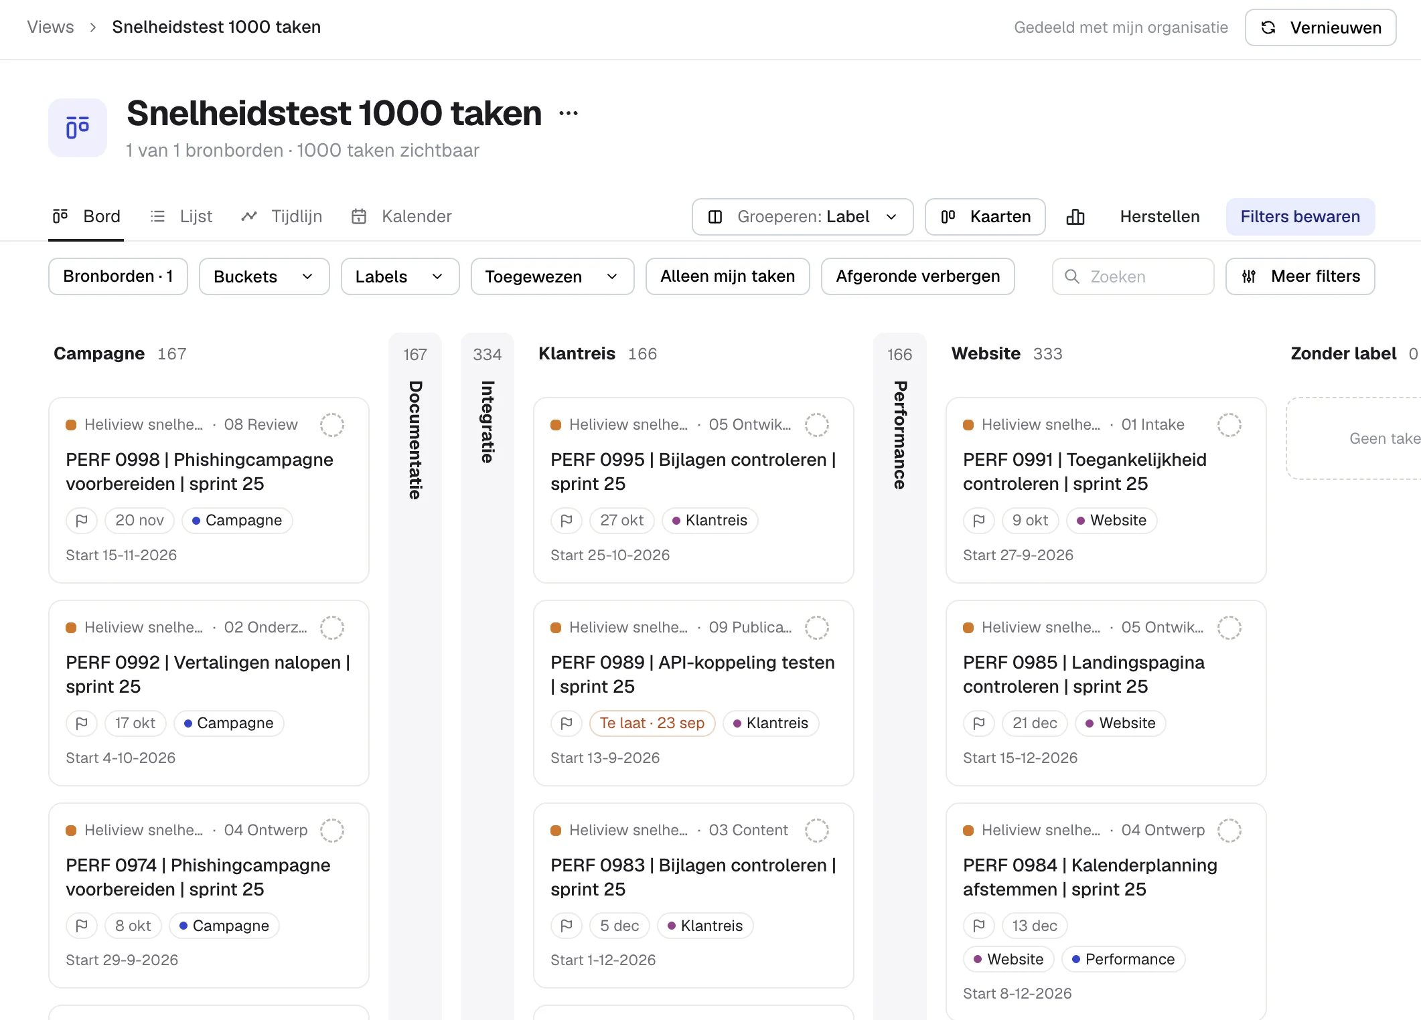Toggle Afgeronde verbergen filter
Image resolution: width=1421 pixels, height=1020 pixels.
pyautogui.click(x=918, y=276)
